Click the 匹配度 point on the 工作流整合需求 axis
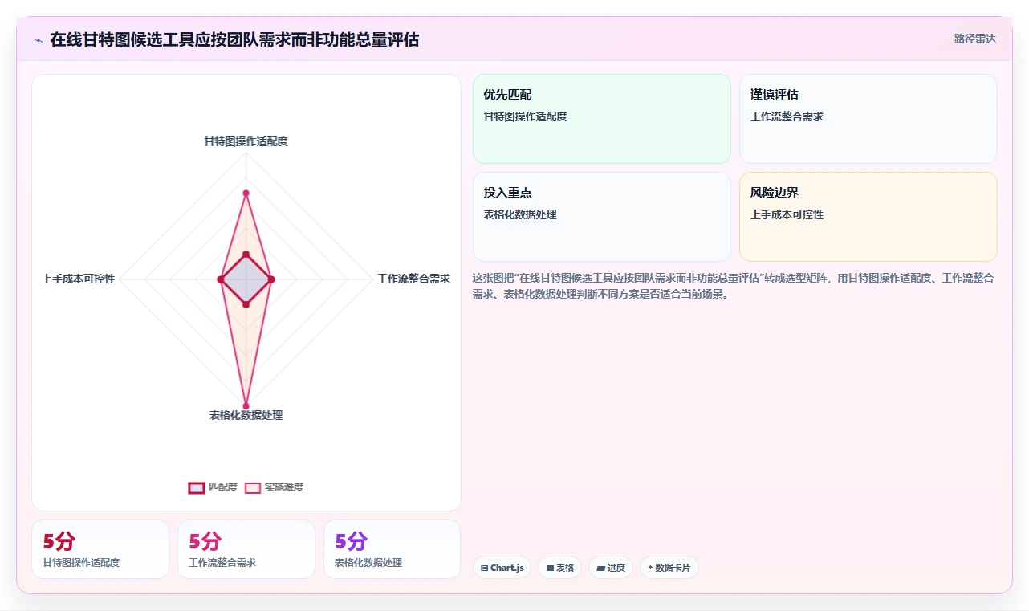The image size is (1029, 611). click(x=271, y=279)
